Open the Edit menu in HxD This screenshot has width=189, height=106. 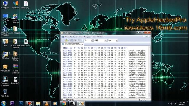70,37
